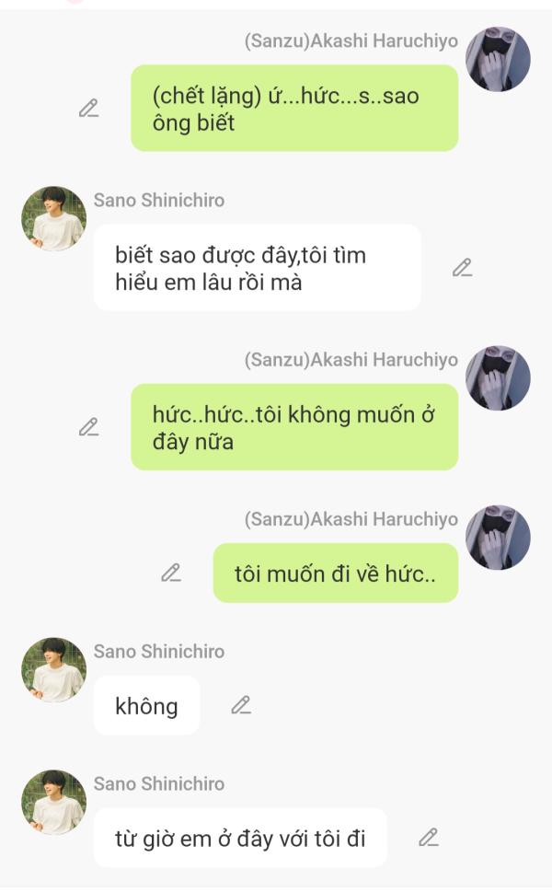Screen dimensions: 552x892
Task: Tap the green "tôi muốn đi về hức.." bubble
Action: pyautogui.click(x=335, y=573)
